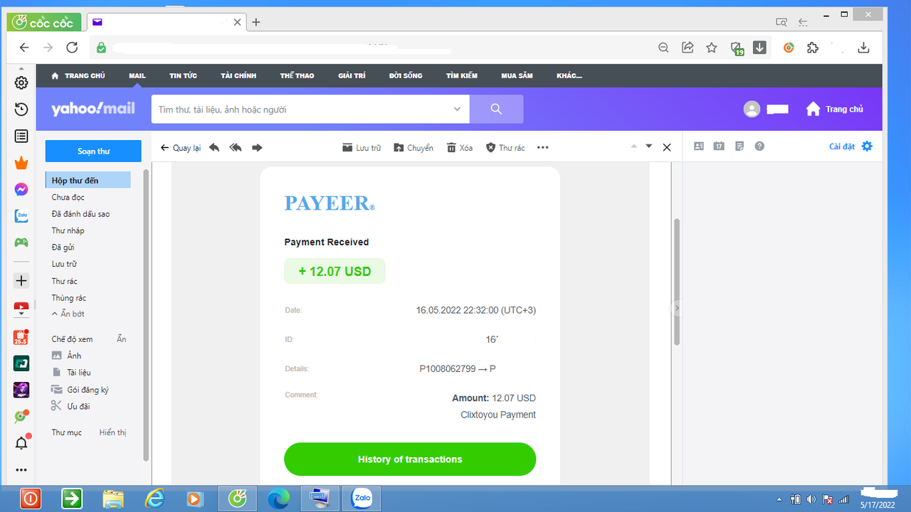Reply all to the email

(236, 148)
